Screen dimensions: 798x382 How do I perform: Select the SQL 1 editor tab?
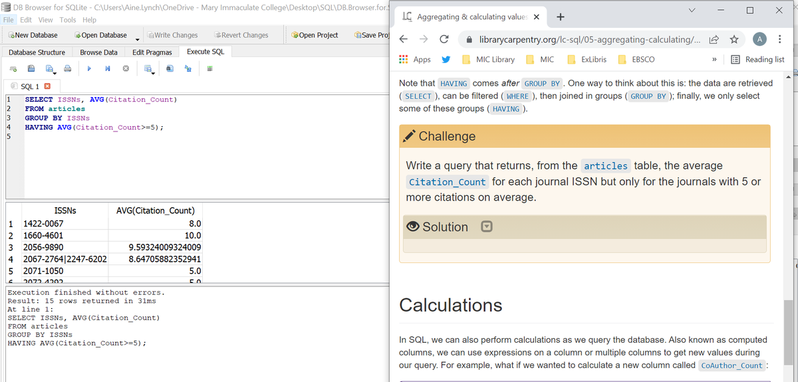click(x=31, y=87)
